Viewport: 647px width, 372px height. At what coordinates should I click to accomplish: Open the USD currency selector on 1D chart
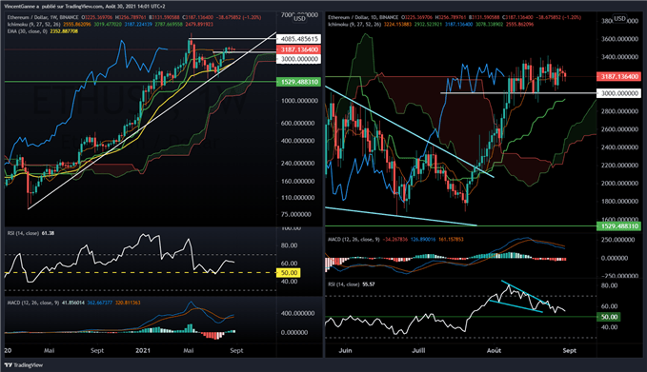pyautogui.click(x=619, y=18)
